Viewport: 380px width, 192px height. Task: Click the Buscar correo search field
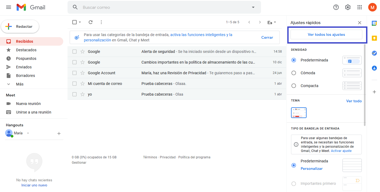(x=161, y=7)
